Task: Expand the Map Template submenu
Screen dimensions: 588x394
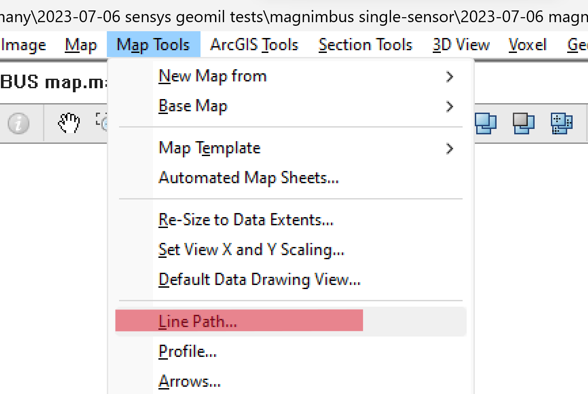Action: 210,148
